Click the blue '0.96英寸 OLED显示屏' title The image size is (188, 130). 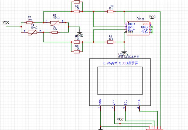click(x=121, y=63)
